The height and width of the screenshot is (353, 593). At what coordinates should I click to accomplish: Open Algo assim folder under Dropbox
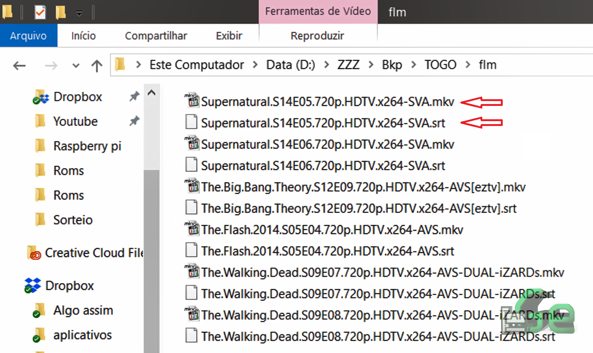83,310
